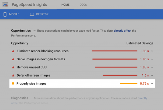Image resolution: width=163 pixels, height=110 pixels.
Task: Expand Serve images in next-gen formats chevron
Action: point(152,59)
